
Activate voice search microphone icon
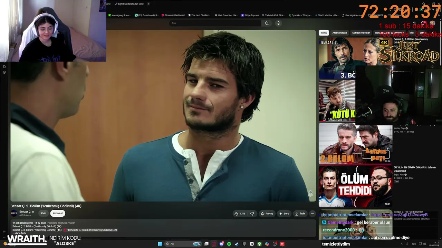coord(278,23)
